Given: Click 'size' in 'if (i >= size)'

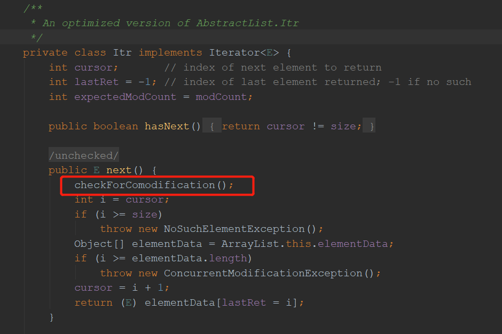Looking at the screenshot, I should pyautogui.click(x=145, y=214).
